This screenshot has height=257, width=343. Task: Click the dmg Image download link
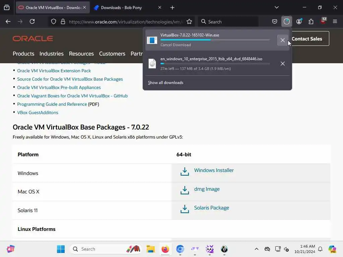[207, 189]
